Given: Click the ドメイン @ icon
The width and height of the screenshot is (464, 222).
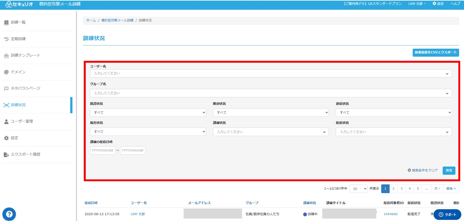Looking at the screenshot, I should click(x=6, y=72).
